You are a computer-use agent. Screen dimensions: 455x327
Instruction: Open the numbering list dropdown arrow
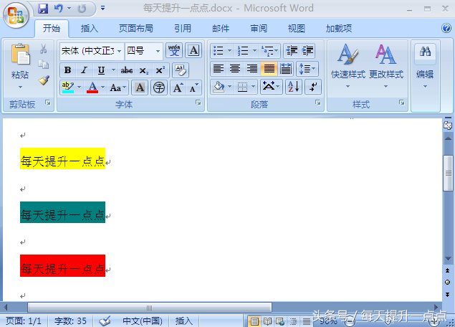pyautogui.click(x=254, y=50)
